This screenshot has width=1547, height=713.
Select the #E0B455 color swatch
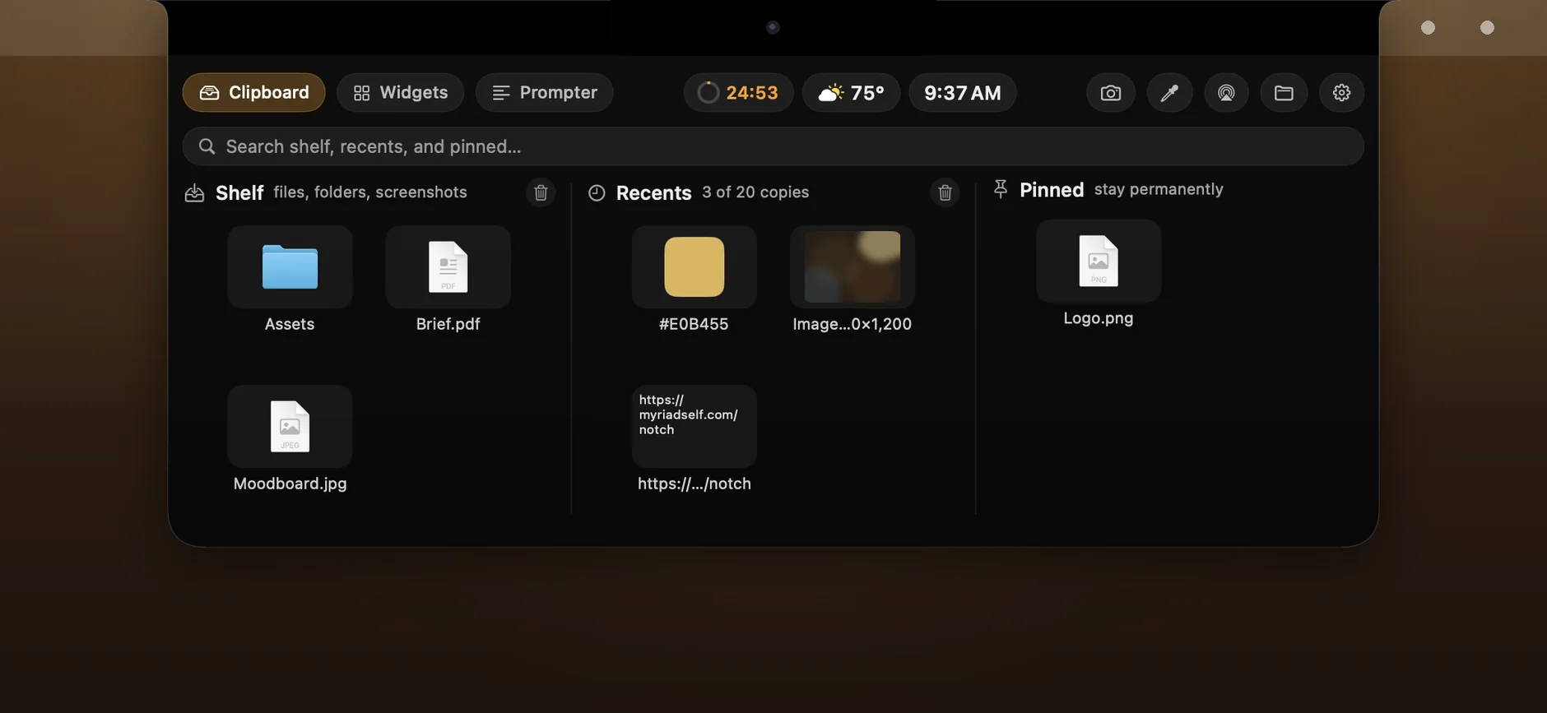click(694, 266)
